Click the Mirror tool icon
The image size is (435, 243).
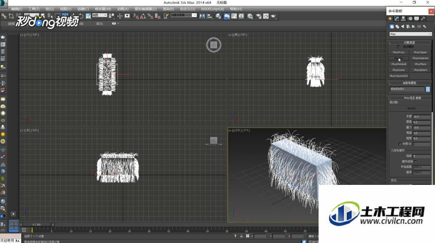click(x=202, y=16)
